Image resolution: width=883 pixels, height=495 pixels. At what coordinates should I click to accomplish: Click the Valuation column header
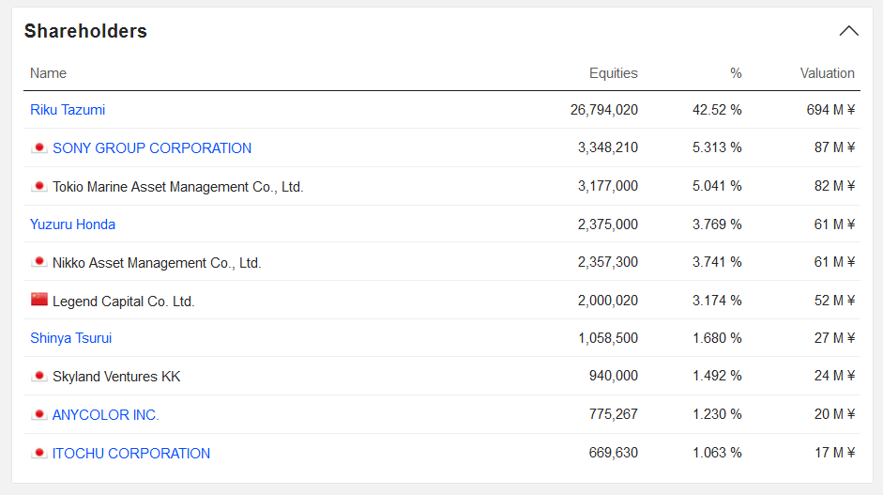tap(827, 73)
